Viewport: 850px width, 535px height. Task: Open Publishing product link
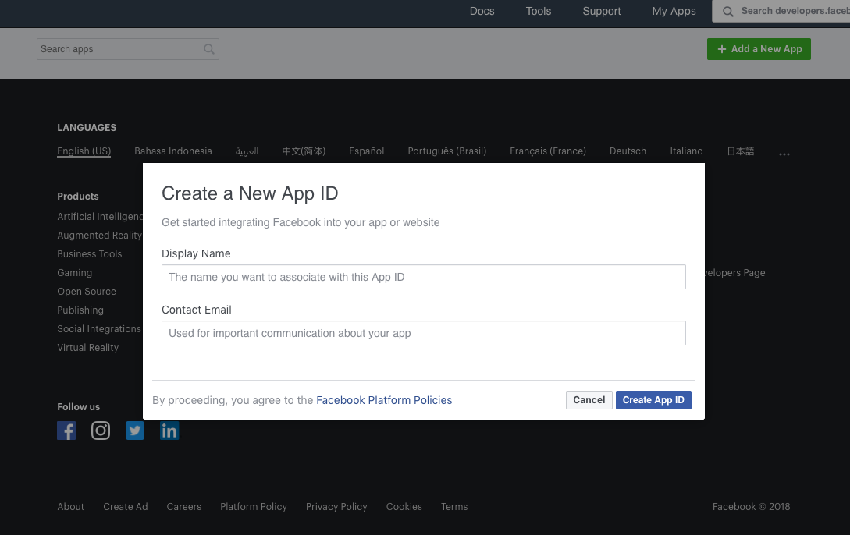point(80,310)
